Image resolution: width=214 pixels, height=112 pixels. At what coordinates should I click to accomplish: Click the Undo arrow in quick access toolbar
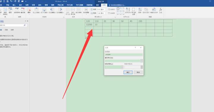[11, 1]
